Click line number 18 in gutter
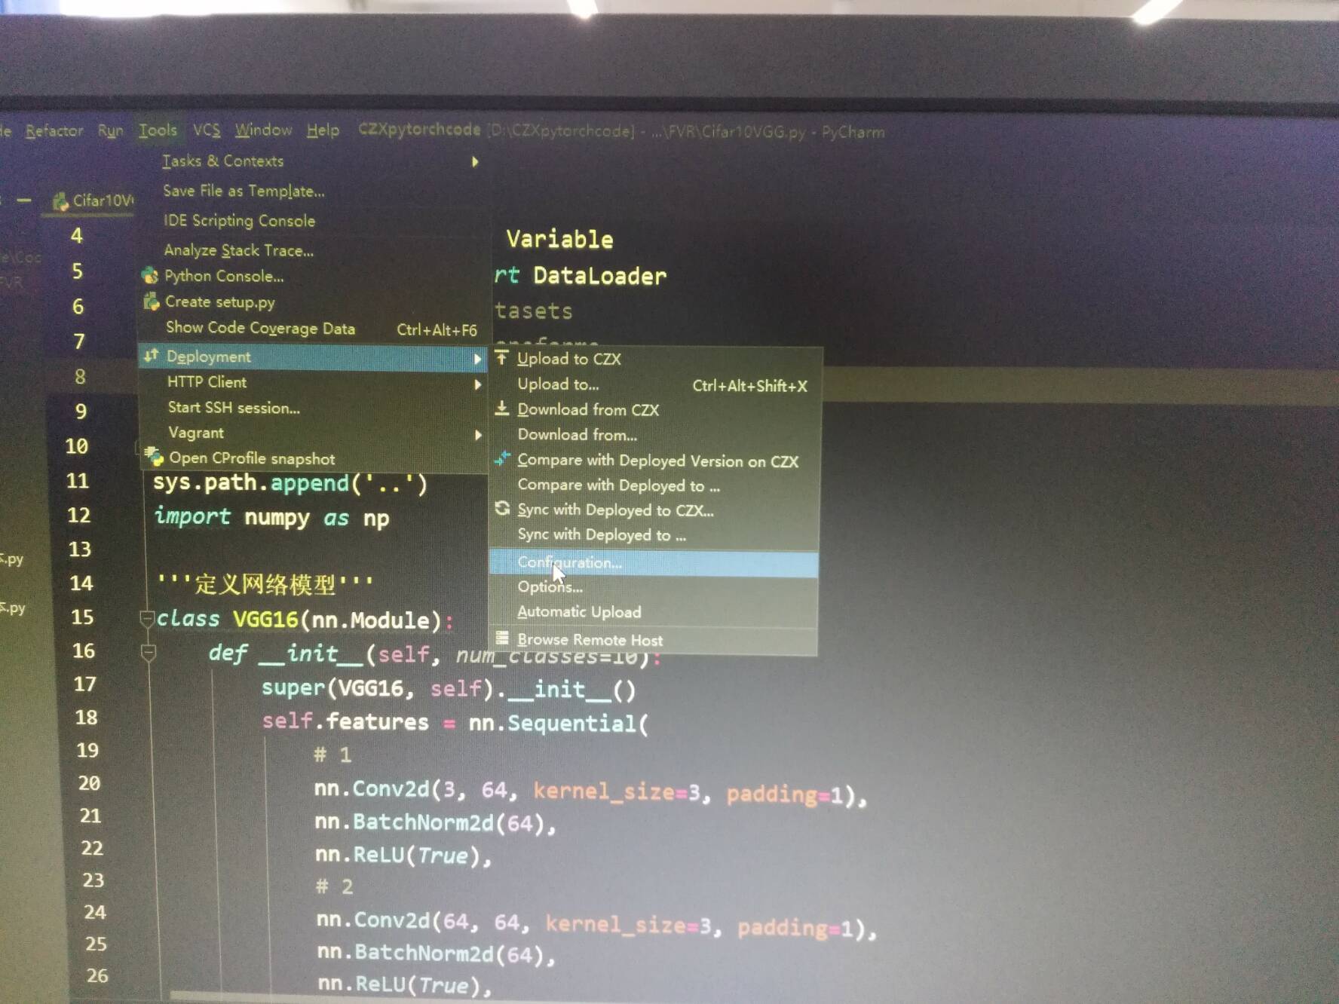Screen dimensions: 1339x1004 tap(86, 717)
